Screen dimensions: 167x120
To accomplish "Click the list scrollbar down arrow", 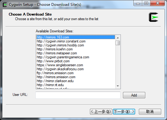I will point(118,86).
